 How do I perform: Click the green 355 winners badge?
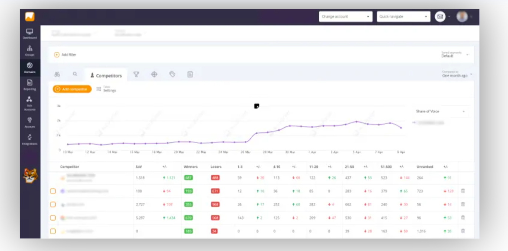[x=188, y=204]
